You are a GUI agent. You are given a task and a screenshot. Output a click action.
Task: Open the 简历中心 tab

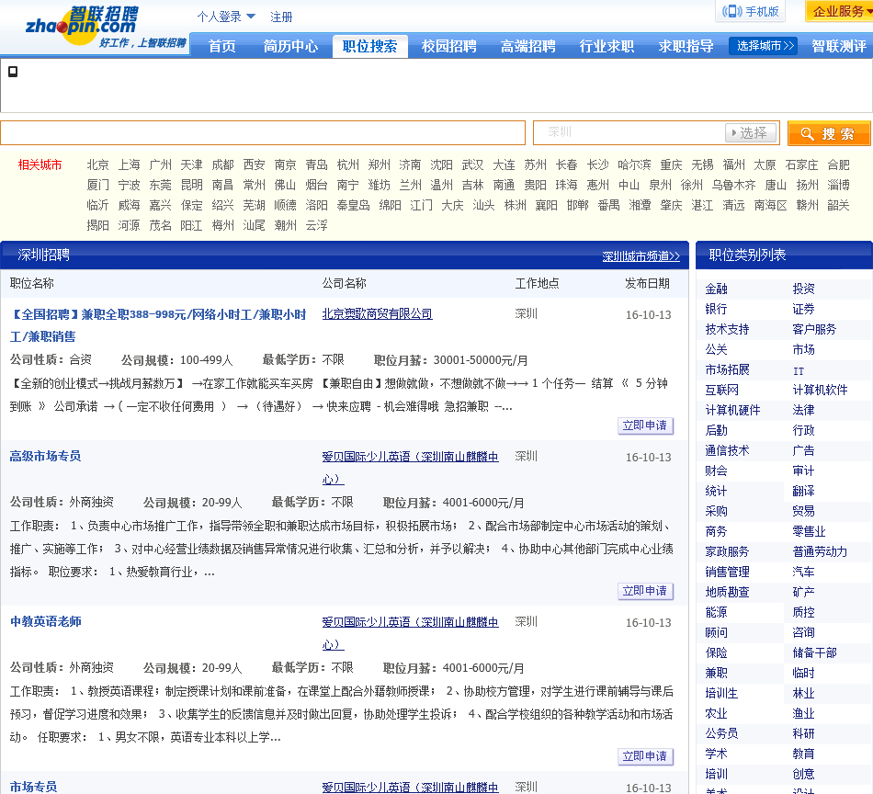click(290, 46)
